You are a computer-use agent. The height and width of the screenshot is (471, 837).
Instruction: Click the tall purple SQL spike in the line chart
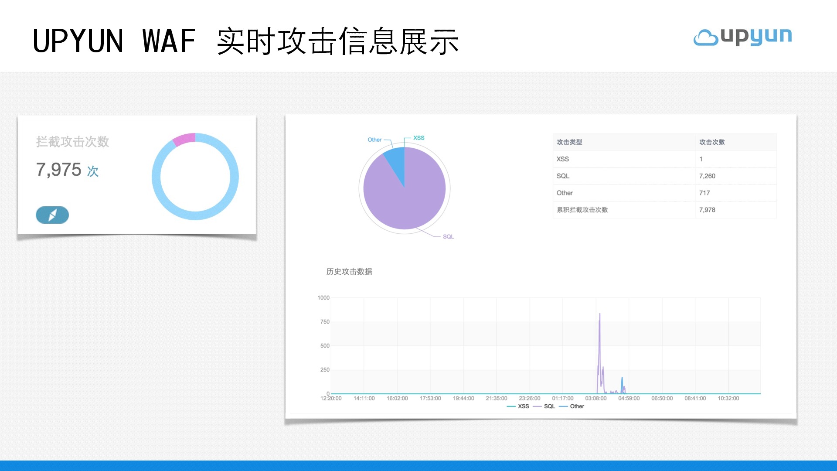[599, 349]
